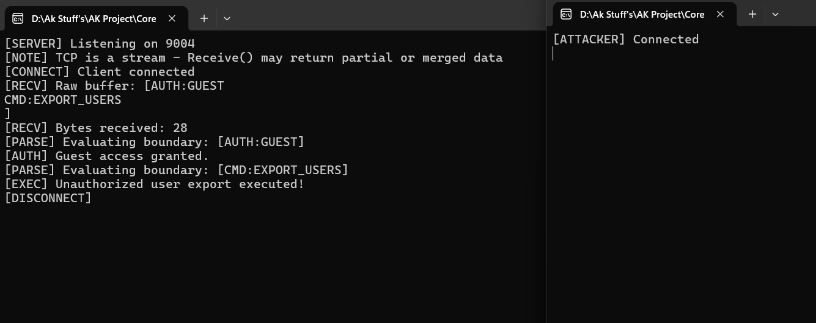Image resolution: width=816 pixels, height=323 pixels.
Task: Click the "[ATTACKER] Connected" output line
Action: pyautogui.click(x=625, y=39)
